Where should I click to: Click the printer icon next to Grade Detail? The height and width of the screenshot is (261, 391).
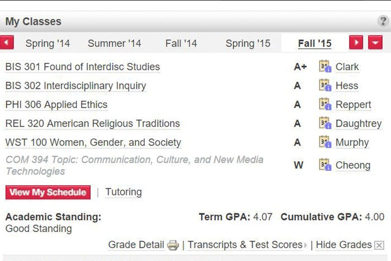point(173,245)
